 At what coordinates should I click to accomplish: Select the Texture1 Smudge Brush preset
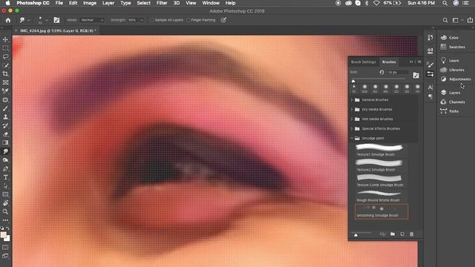coord(381,150)
